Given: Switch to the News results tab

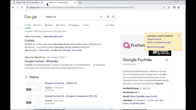Looking at the screenshot, I should (38, 25).
